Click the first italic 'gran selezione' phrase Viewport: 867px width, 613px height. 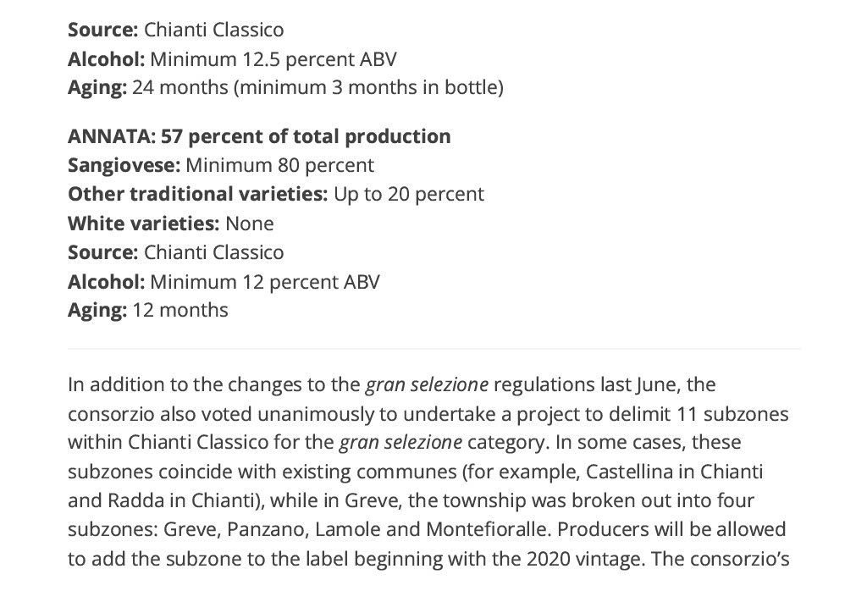click(x=427, y=384)
